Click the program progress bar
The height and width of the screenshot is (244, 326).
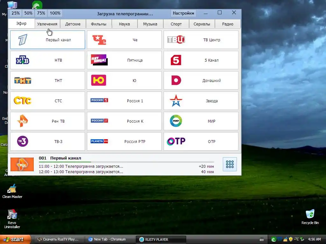pos(126,162)
